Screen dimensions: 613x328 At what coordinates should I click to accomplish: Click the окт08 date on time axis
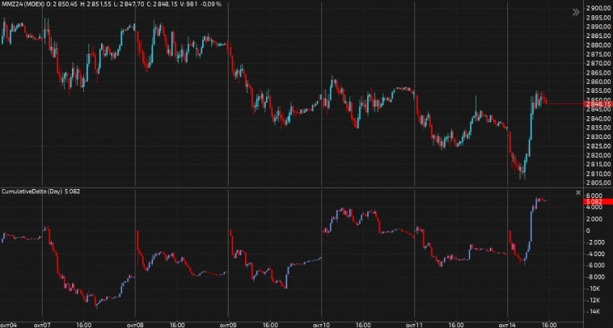point(135,325)
